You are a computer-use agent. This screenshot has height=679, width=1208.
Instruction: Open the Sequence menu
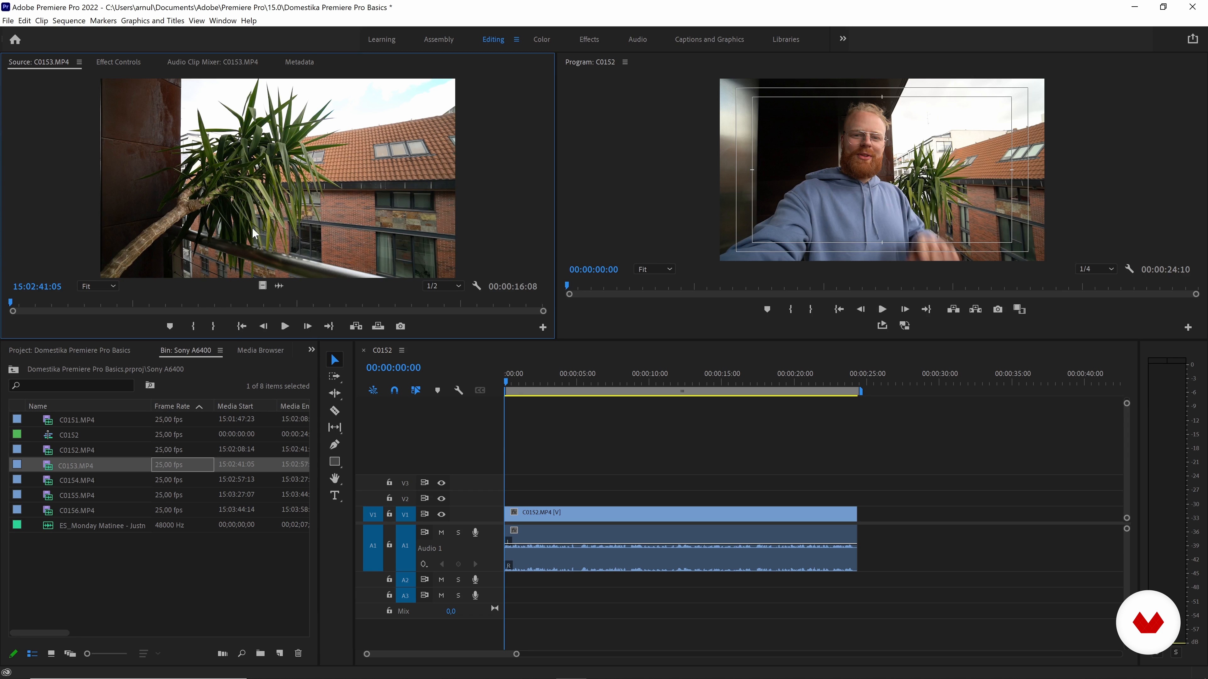69,21
